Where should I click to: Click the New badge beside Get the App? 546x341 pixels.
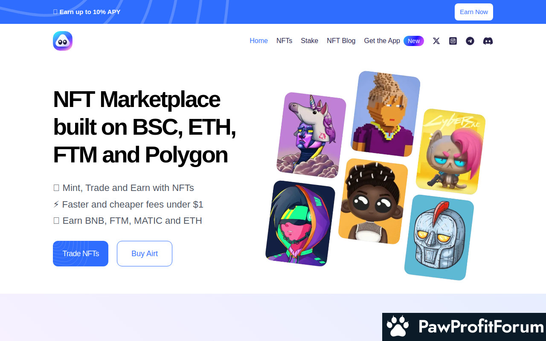tap(414, 41)
